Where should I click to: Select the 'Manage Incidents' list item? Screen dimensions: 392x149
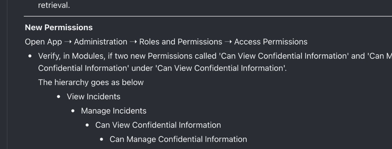click(x=114, y=111)
